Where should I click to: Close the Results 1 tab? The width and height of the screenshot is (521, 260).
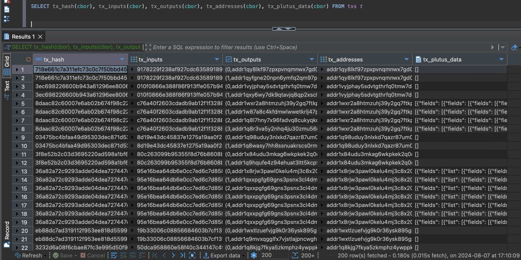click(x=40, y=37)
